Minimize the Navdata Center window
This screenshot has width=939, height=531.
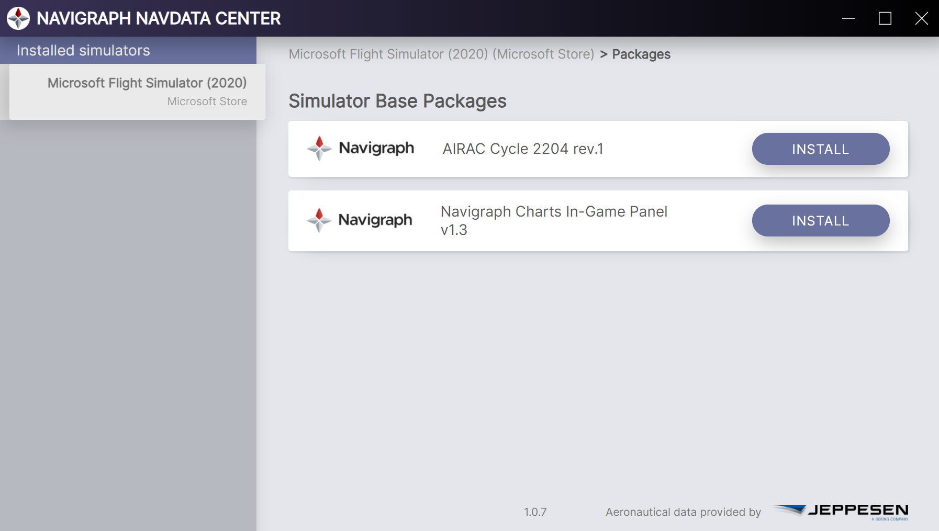tap(848, 18)
